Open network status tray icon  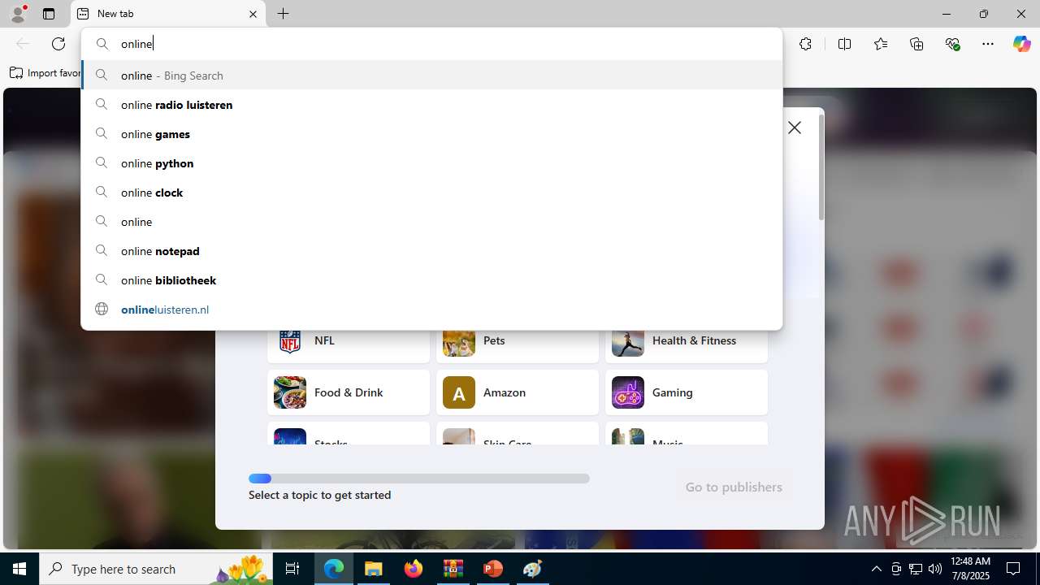[x=916, y=569]
